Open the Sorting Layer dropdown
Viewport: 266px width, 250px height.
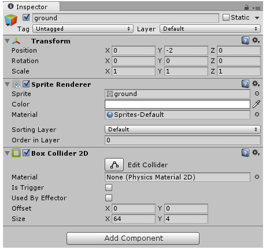click(x=183, y=130)
